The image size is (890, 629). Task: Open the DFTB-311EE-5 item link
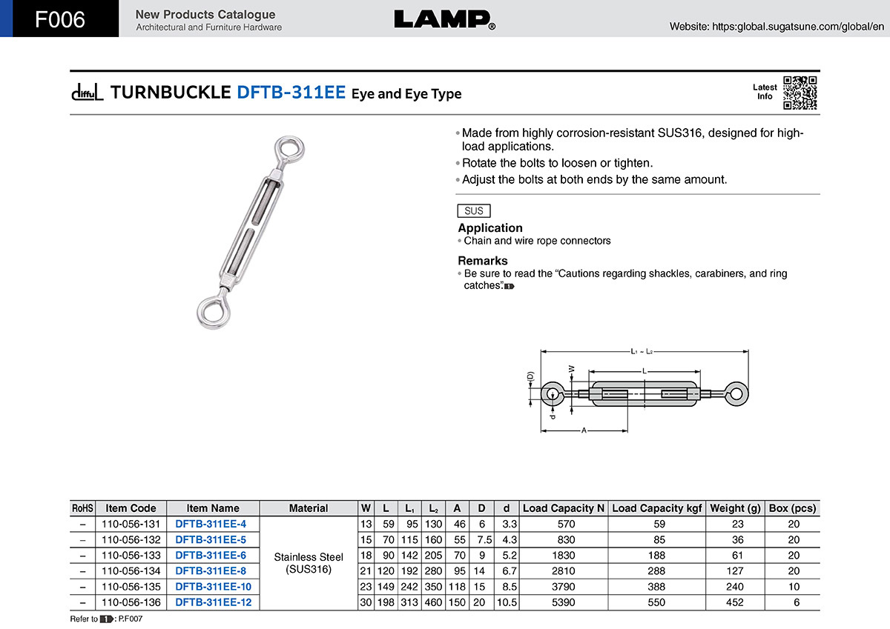point(211,539)
